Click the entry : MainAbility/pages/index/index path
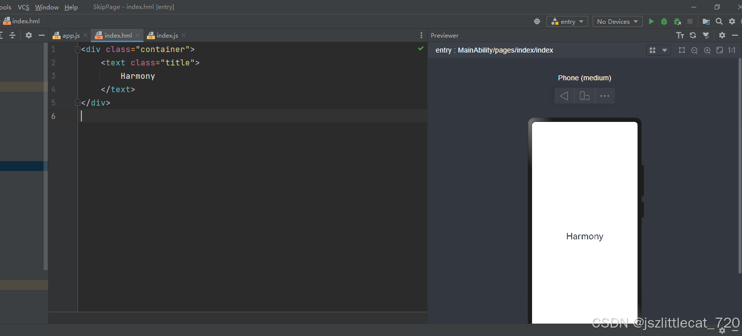The image size is (742, 336). pos(494,50)
